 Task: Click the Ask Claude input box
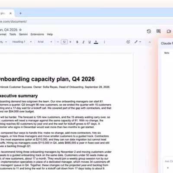point(169,161)
